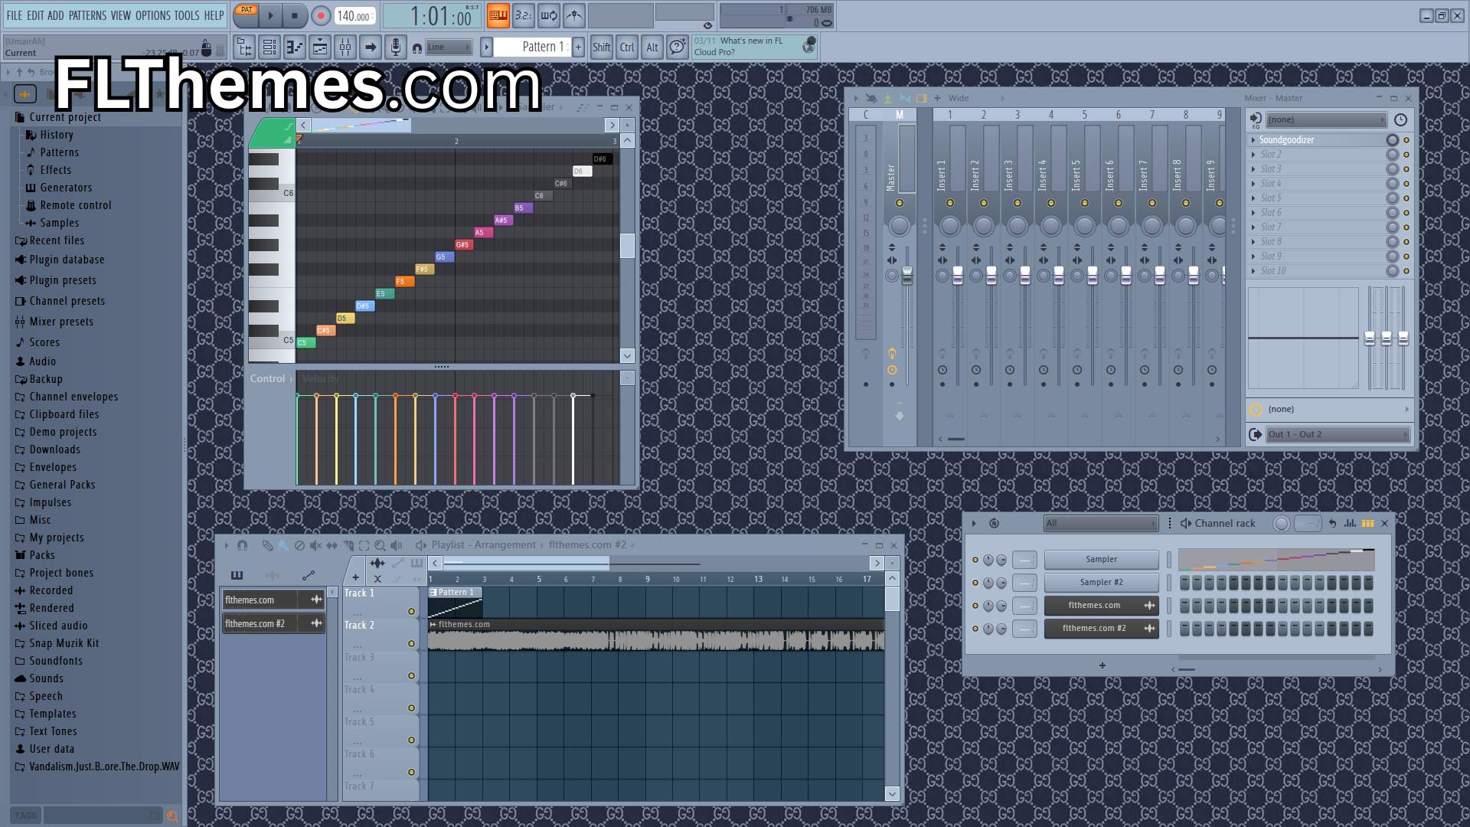Screen dimensions: 1470x827
Task: Toggle PAT song/pattern mode switch
Action: (247, 10)
